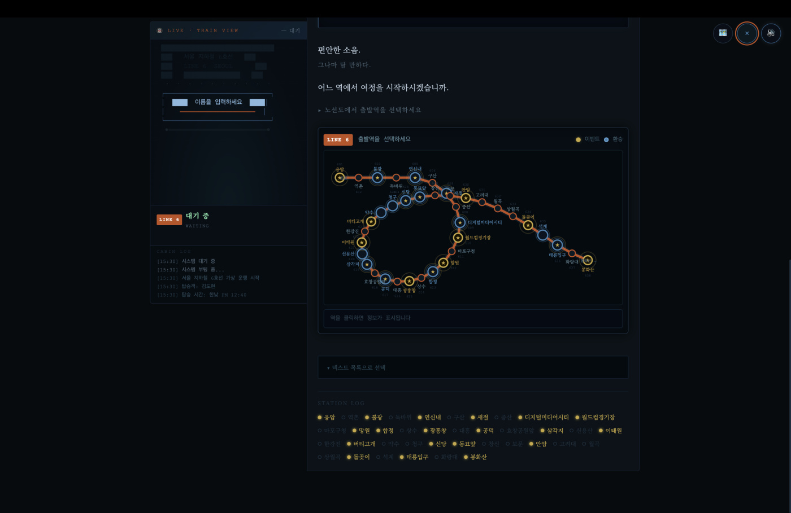Collapse the Live Train View panel with 대기
This screenshot has width=791, height=513.
point(291,30)
